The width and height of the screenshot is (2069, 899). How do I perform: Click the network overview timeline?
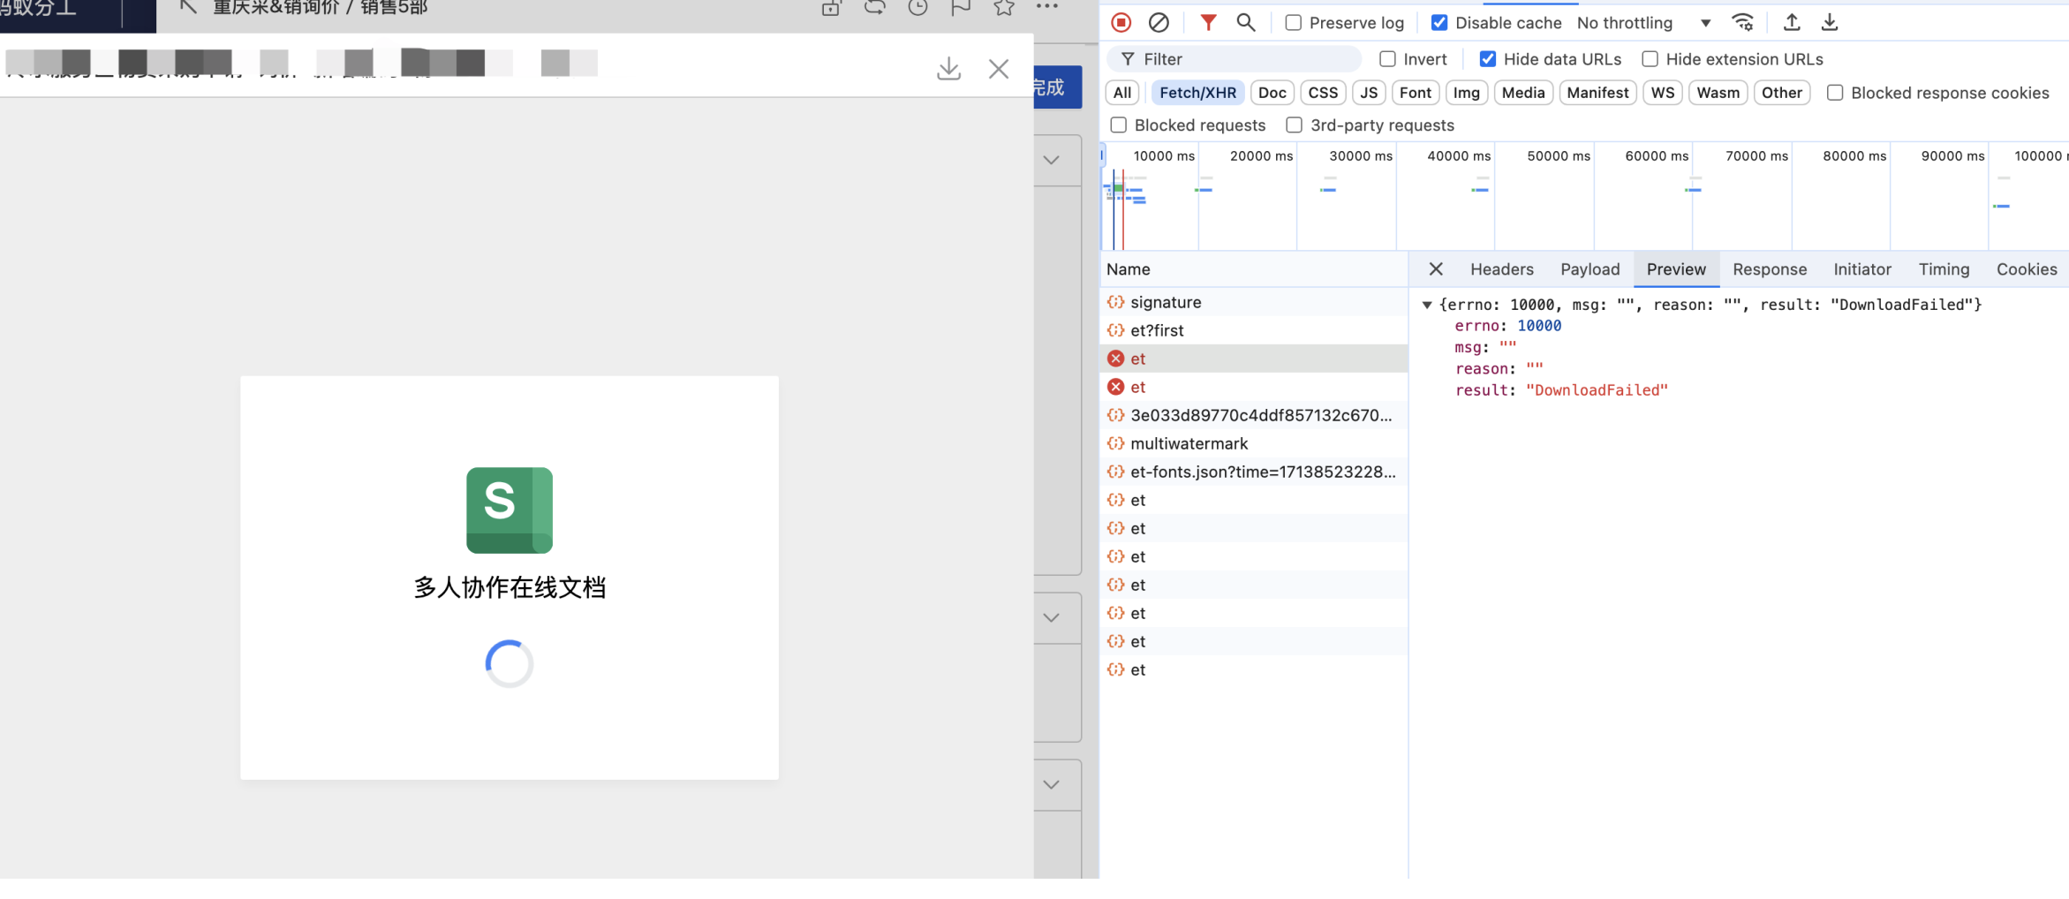pyautogui.click(x=1585, y=196)
